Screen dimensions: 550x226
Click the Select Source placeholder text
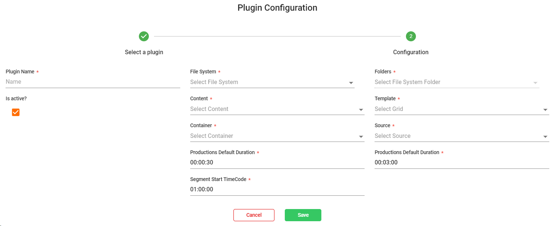pos(392,136)
